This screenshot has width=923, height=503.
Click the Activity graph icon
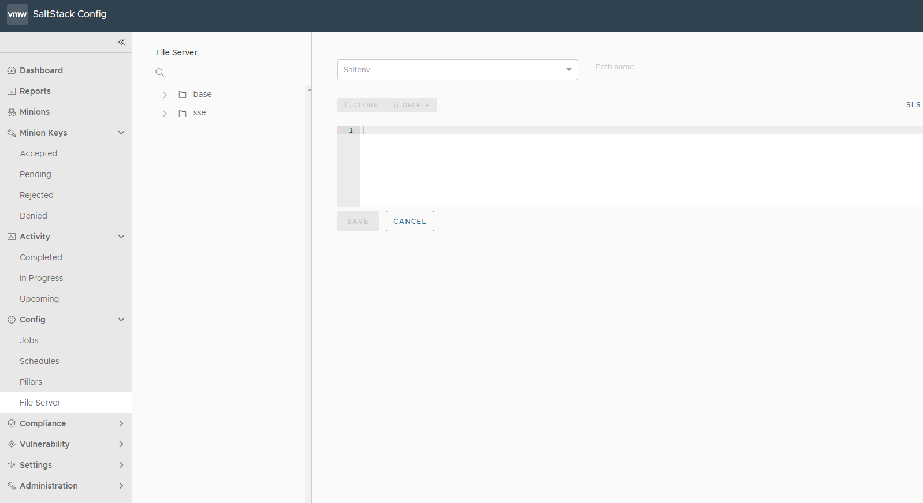point(12,237)
